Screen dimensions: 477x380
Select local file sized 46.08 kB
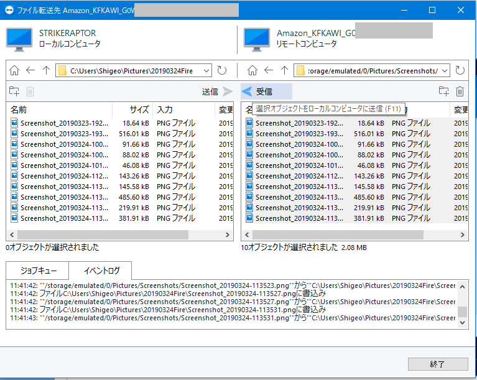click(x=120, y=165)
